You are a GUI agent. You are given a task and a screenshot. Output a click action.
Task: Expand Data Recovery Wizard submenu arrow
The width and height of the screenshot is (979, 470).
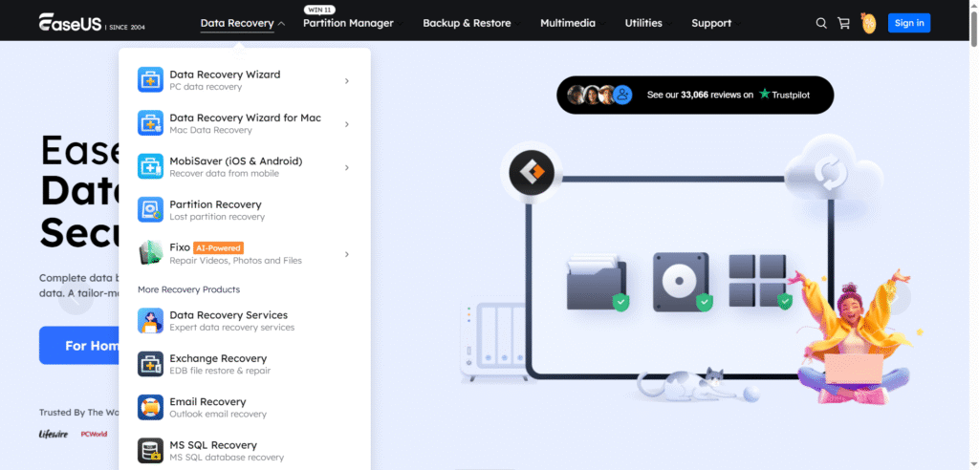[x=346, y=81]
